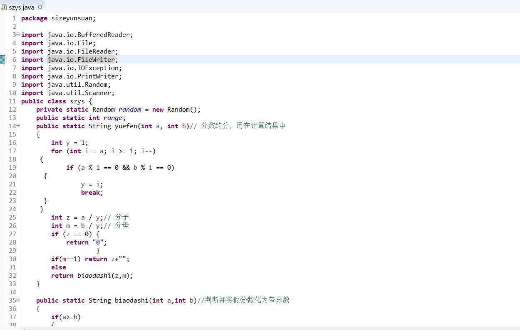Click highlighted 'java.io.FileWriter' import
Screen dimensions: 520x330
81,60
